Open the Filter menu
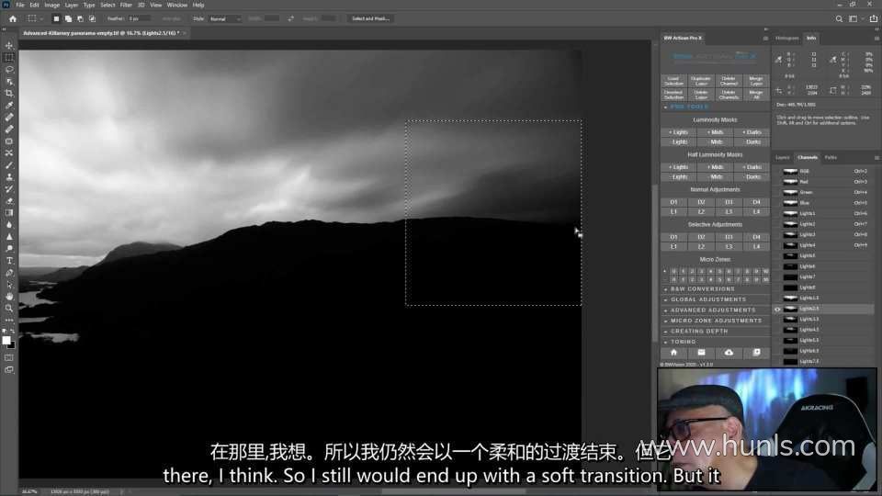 126,6
